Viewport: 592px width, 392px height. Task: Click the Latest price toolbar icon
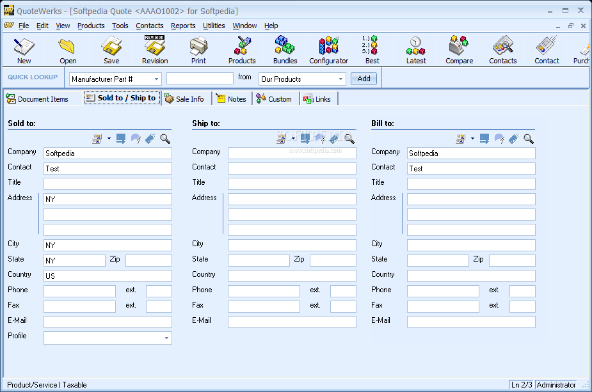tap(416, 51)
